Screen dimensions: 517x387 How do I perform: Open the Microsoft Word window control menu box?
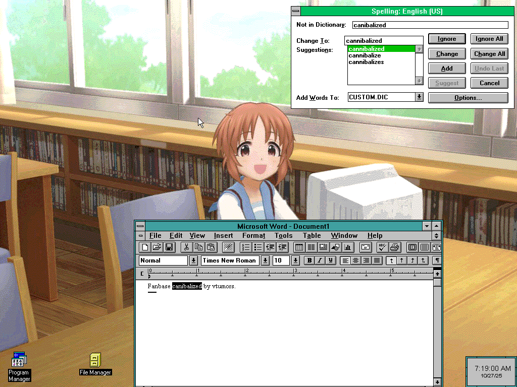click(x=140, y=226)
